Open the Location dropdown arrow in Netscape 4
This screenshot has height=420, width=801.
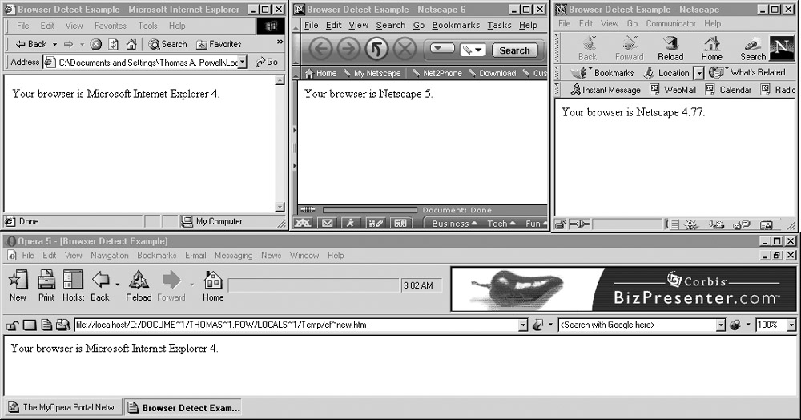[698, 73]
